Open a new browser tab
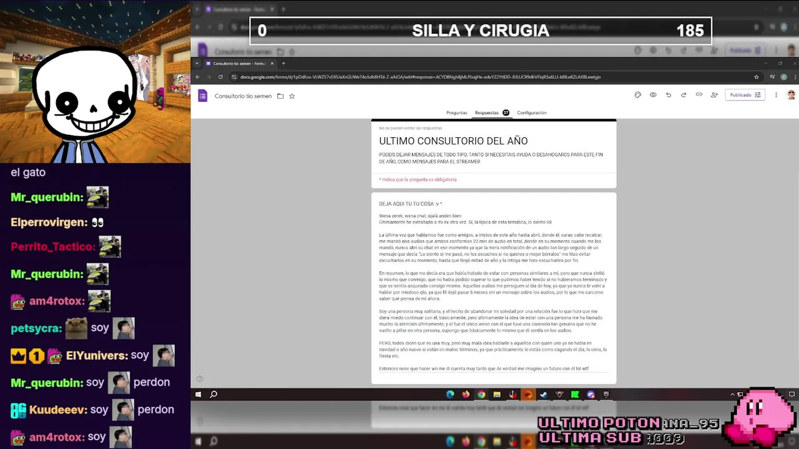This screenshot has height=449, width=799. [x=283, y=63]
